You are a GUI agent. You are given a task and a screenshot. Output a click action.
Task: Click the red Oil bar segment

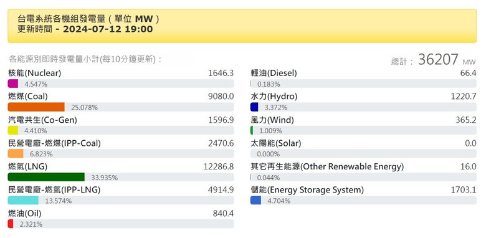(11, 224)
